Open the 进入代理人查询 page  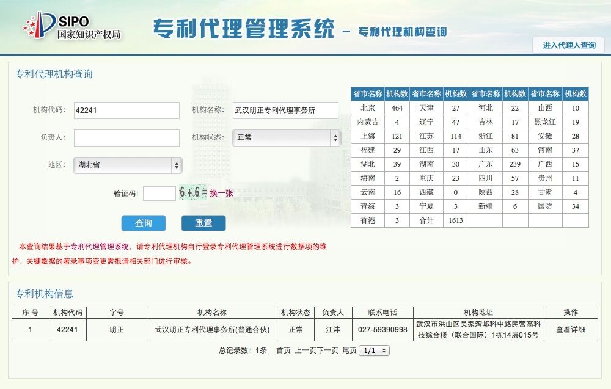[x=568, y=45]
